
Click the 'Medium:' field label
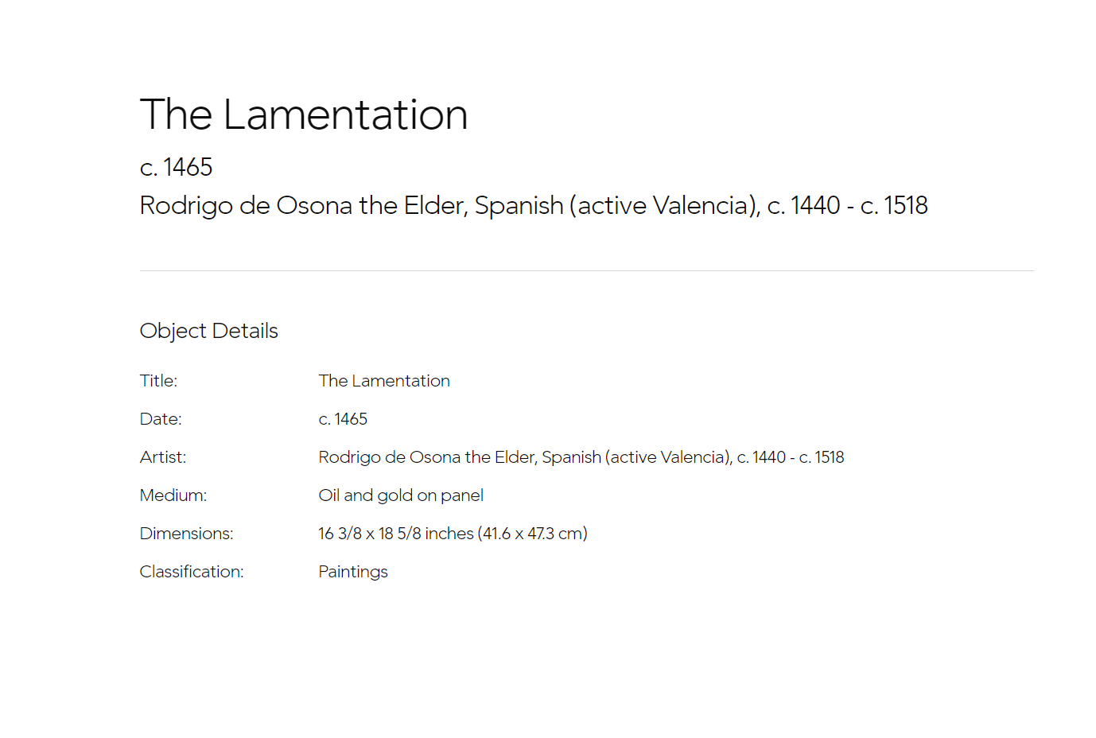tap(173, 495)
